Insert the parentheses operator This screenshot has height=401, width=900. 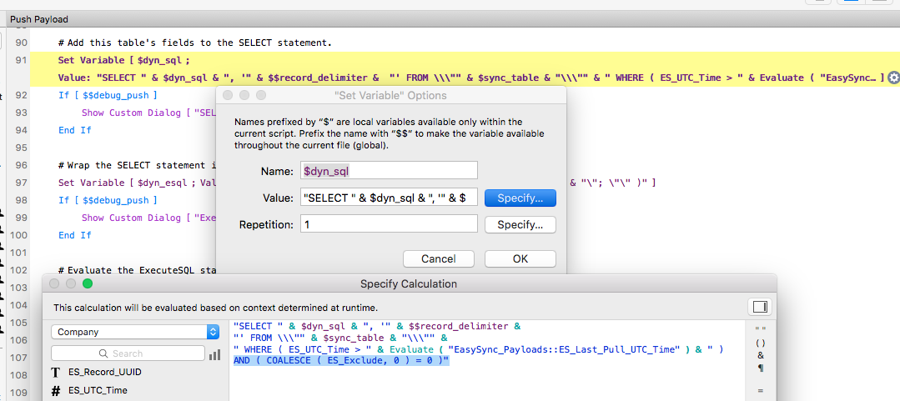(x=761, y=343)
